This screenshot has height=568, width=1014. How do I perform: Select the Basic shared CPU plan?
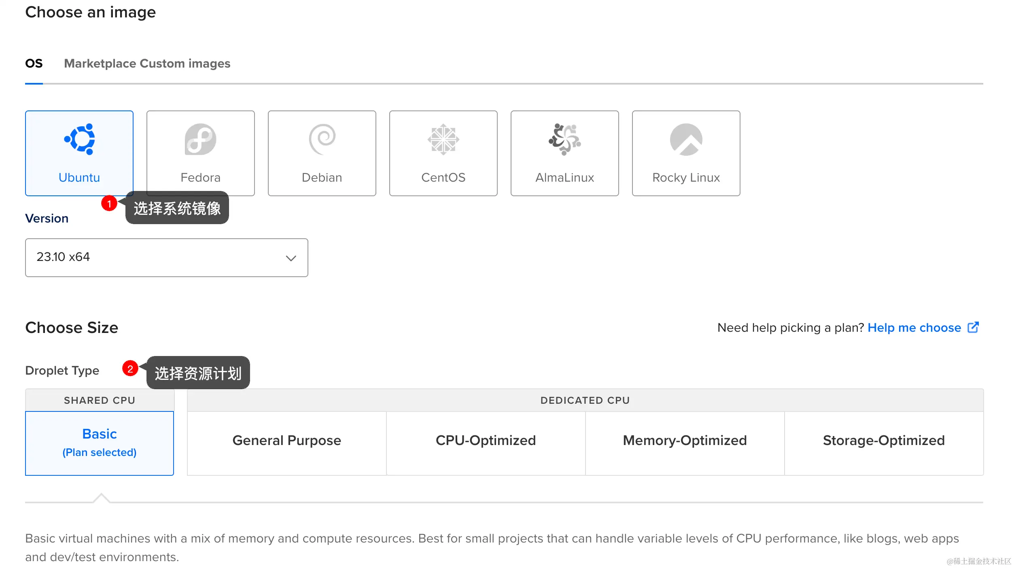pyautogui.click(x=100, y=443)
